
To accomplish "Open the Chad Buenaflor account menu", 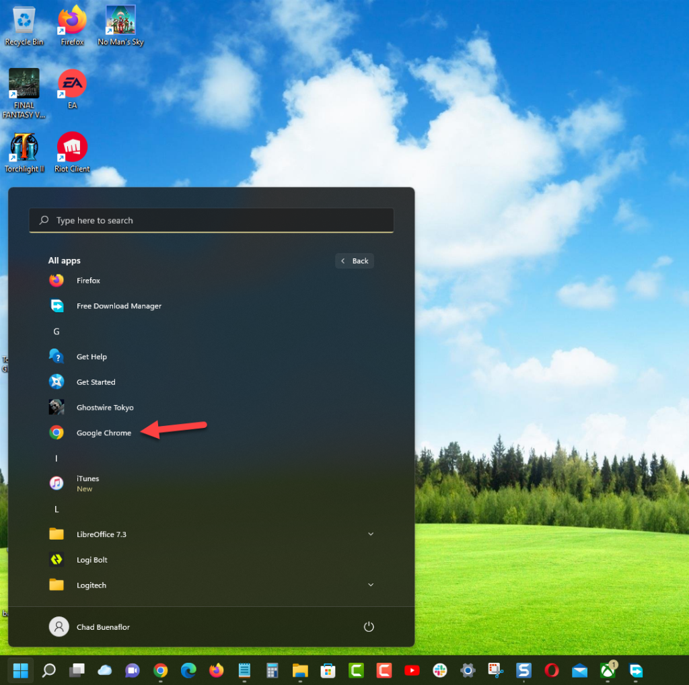I will point(89,627).
